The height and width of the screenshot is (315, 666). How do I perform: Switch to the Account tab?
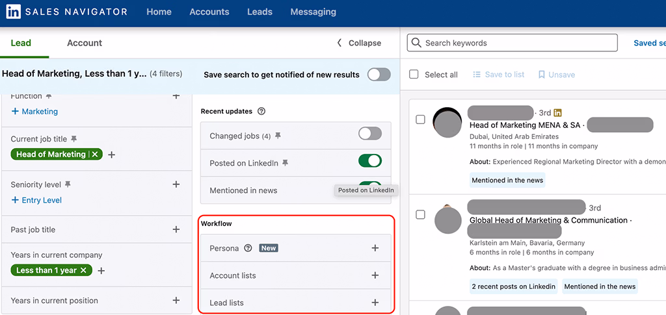point(85,43)
